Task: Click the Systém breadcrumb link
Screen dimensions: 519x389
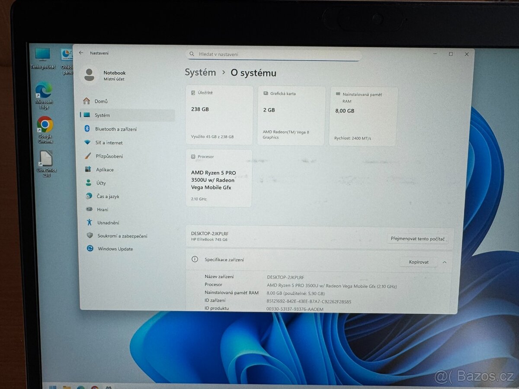Action: tap(200, 73)
